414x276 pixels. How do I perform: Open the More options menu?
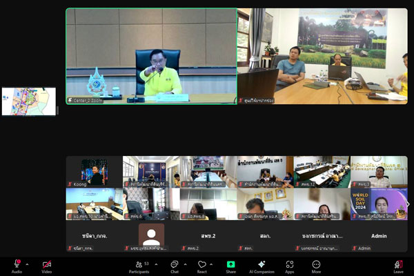click(x=316, y=264)
